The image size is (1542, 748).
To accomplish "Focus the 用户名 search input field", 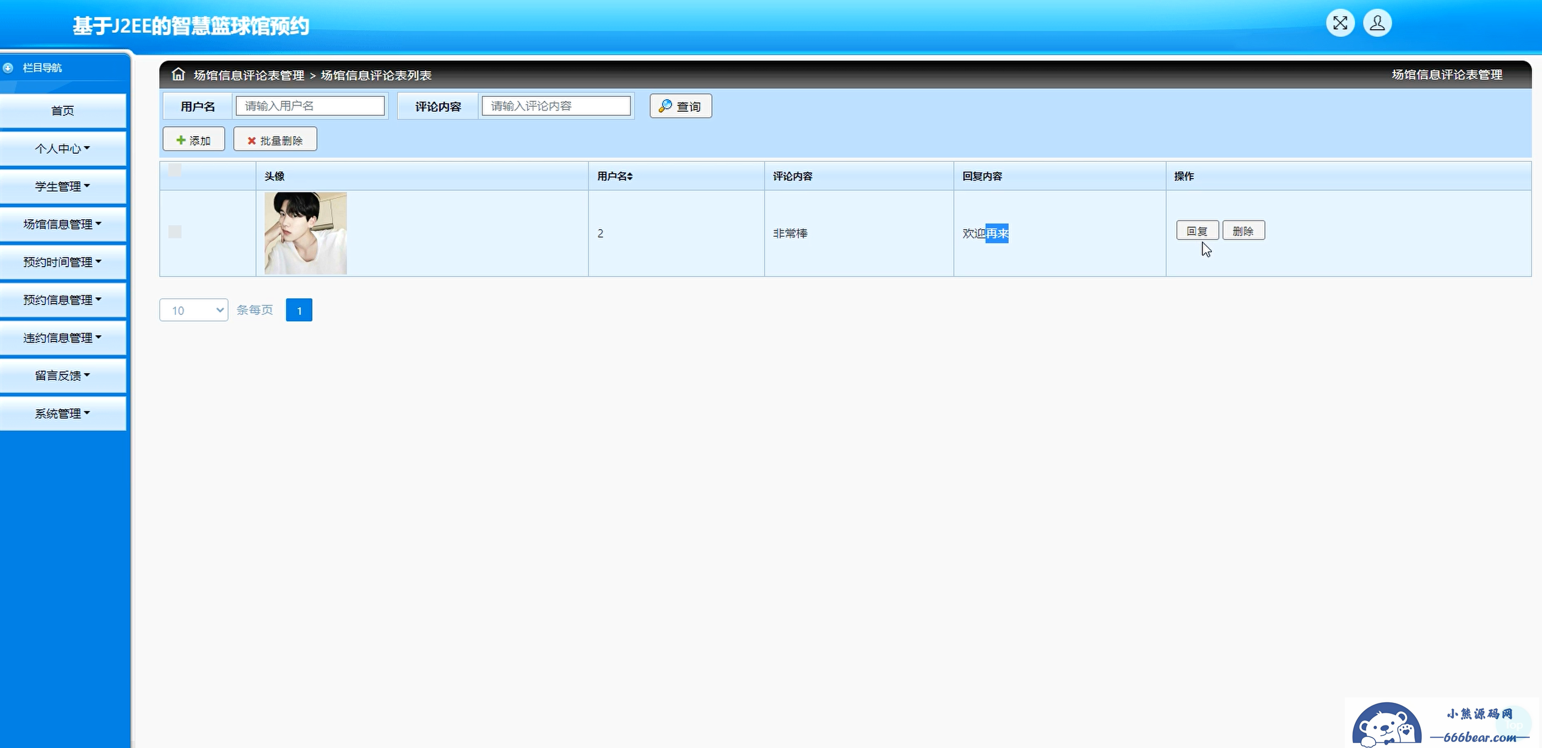I will pyautogui.click(x=310, y=106).
